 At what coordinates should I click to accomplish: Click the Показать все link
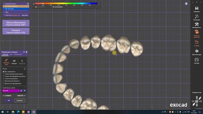click(x=16, y=15)
